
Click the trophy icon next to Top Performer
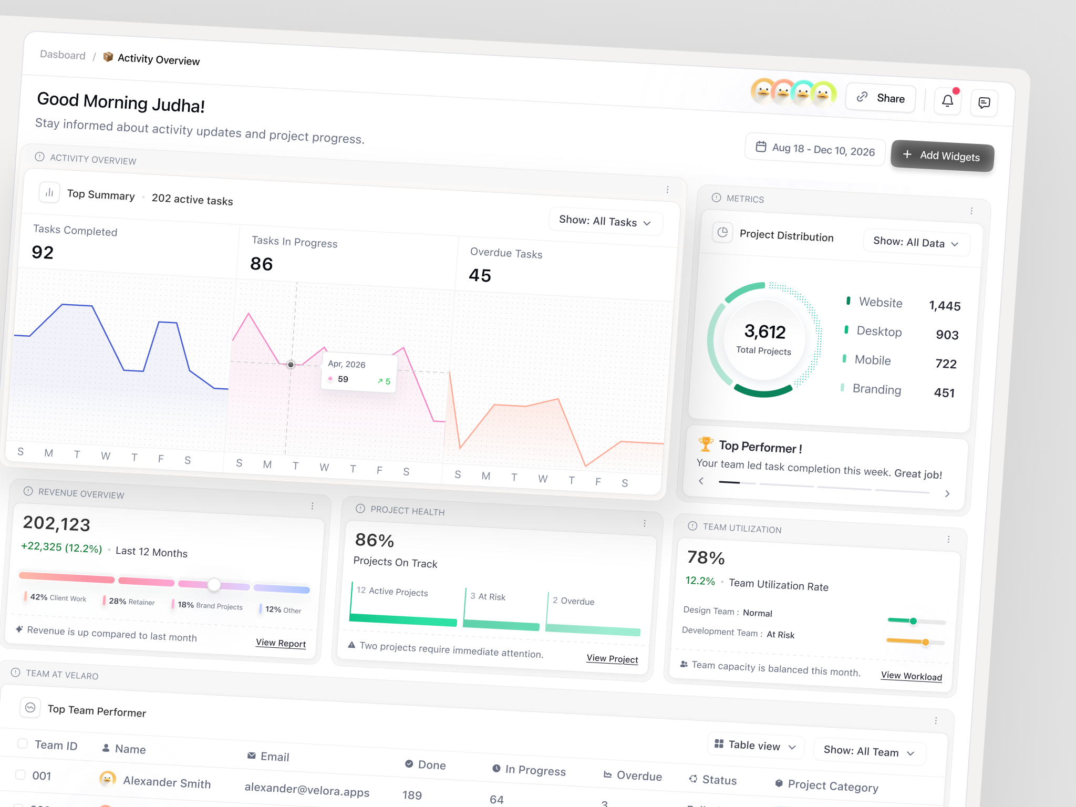coord(706,444)
